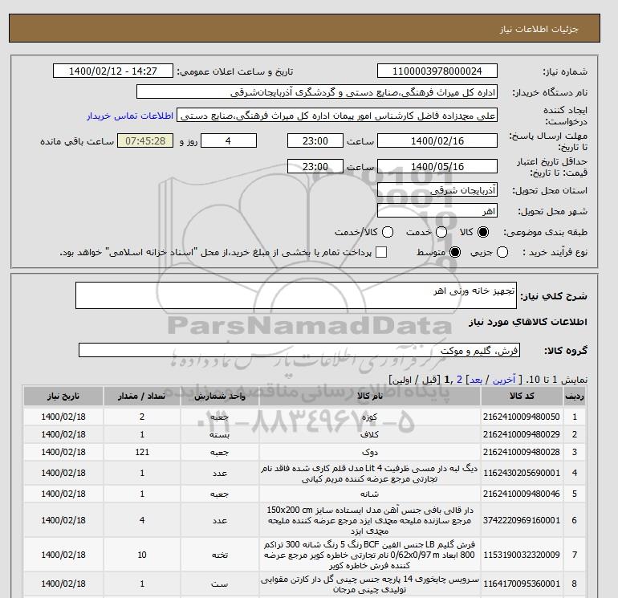Select the کالا radio button
Image resolution: width=618 pixels, height=598 pixels.
[483, 232]
